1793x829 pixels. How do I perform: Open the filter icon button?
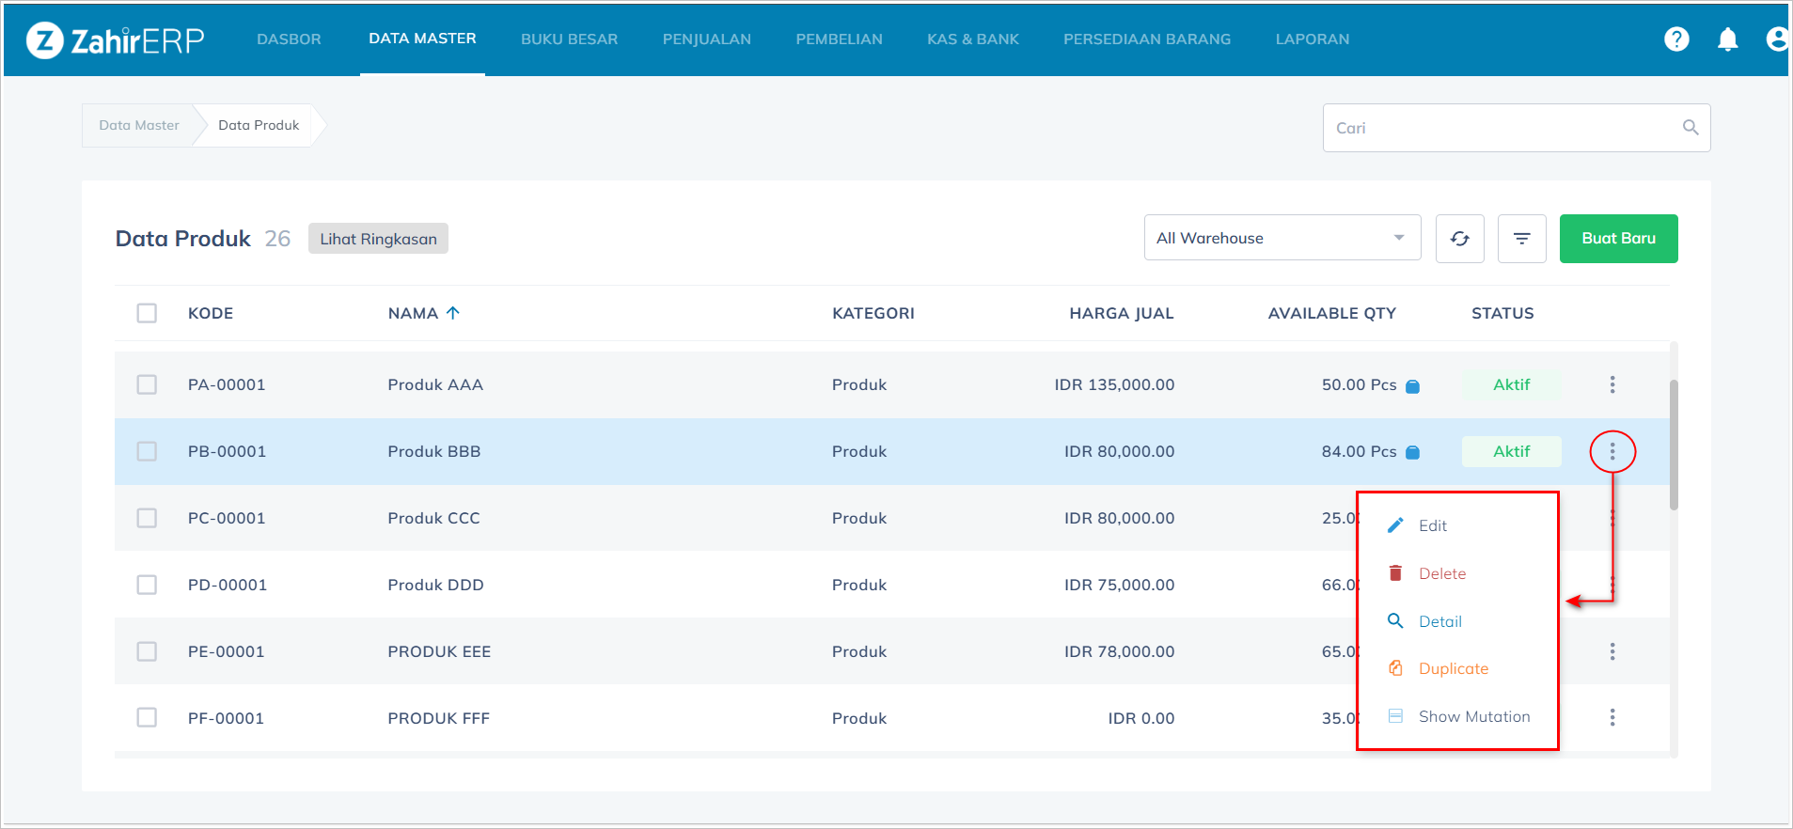[x=1521, y=239]
